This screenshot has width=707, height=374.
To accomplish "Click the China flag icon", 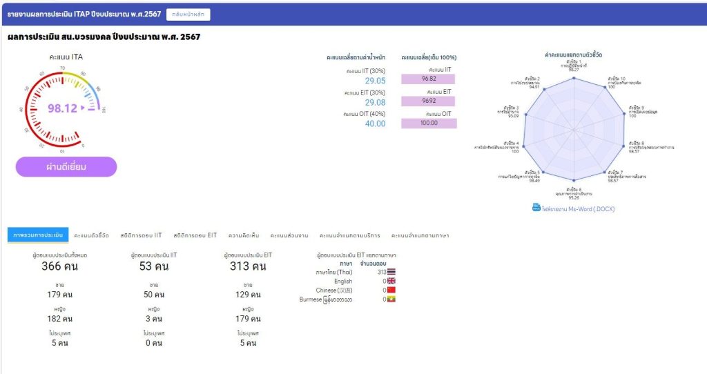I will pos(391,291).
